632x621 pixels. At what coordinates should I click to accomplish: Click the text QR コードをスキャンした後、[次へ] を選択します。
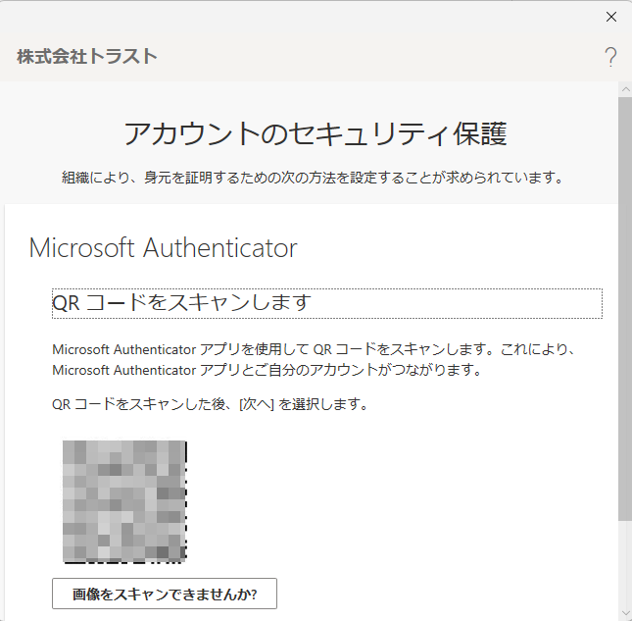click(210, 404)
